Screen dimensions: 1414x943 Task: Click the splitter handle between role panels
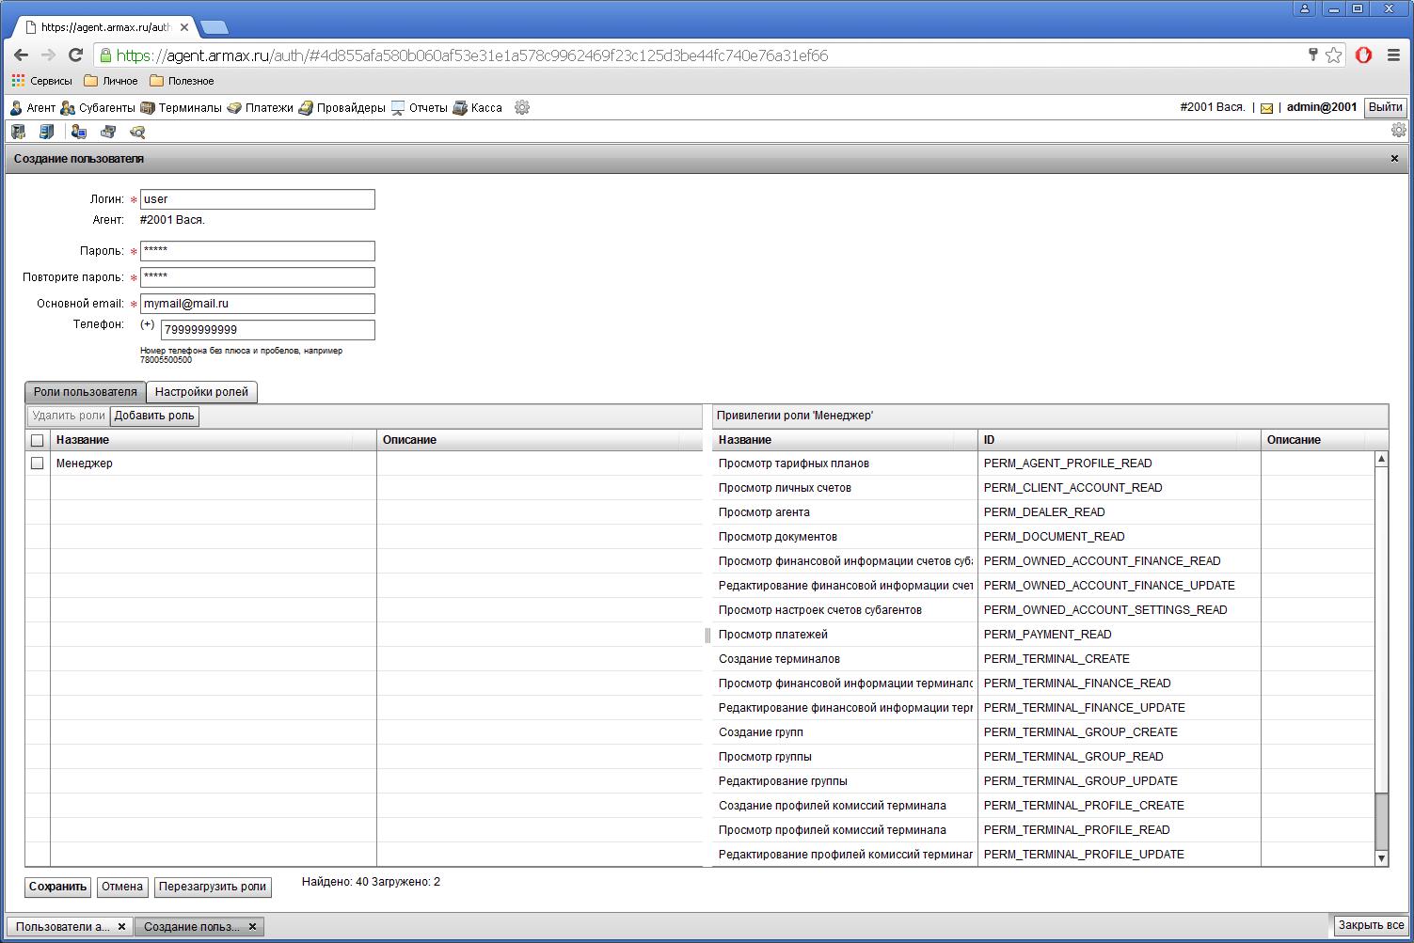[x=707, y=636]
